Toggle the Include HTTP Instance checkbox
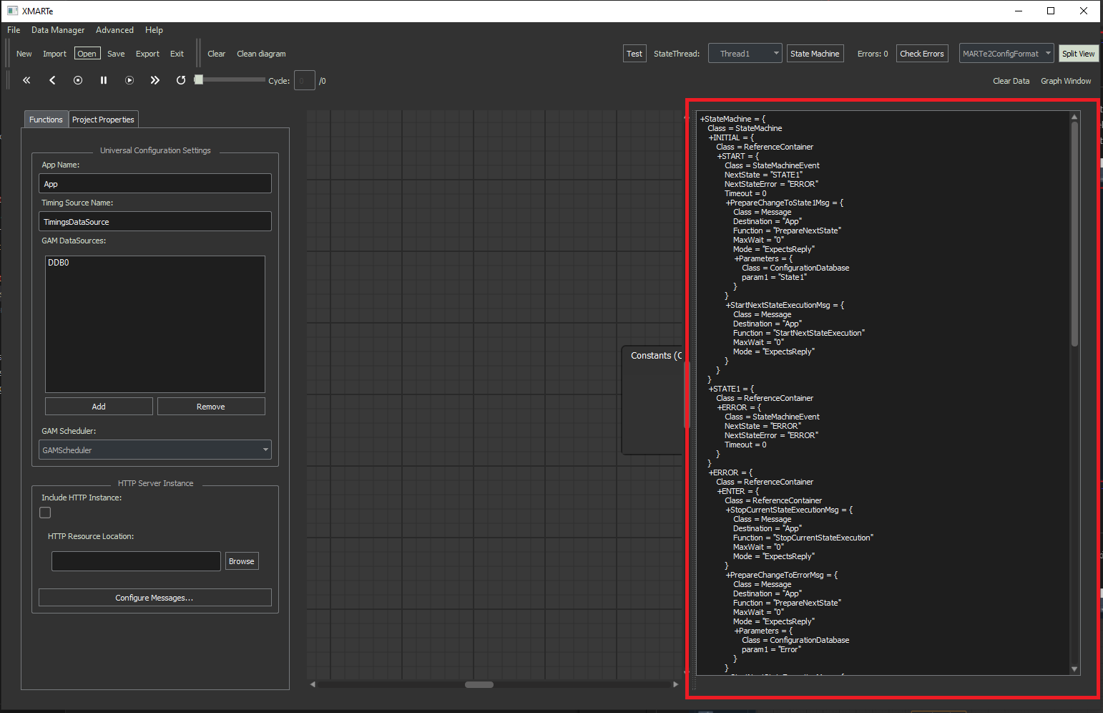 (x=45, y=513)
